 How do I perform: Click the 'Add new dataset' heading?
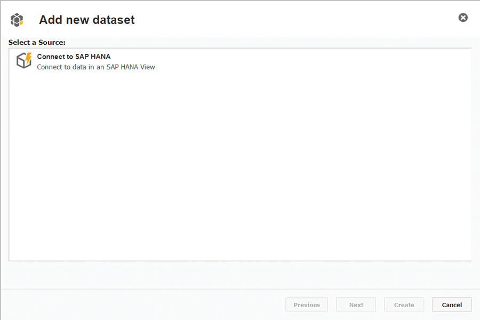point(86,20)
